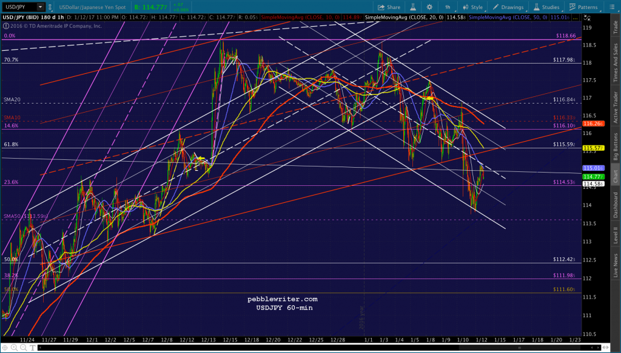Click the SimpleMovingAvg (CLOSE, 50, 0) label
621x353 pixels.
click(x=508, y=18)
